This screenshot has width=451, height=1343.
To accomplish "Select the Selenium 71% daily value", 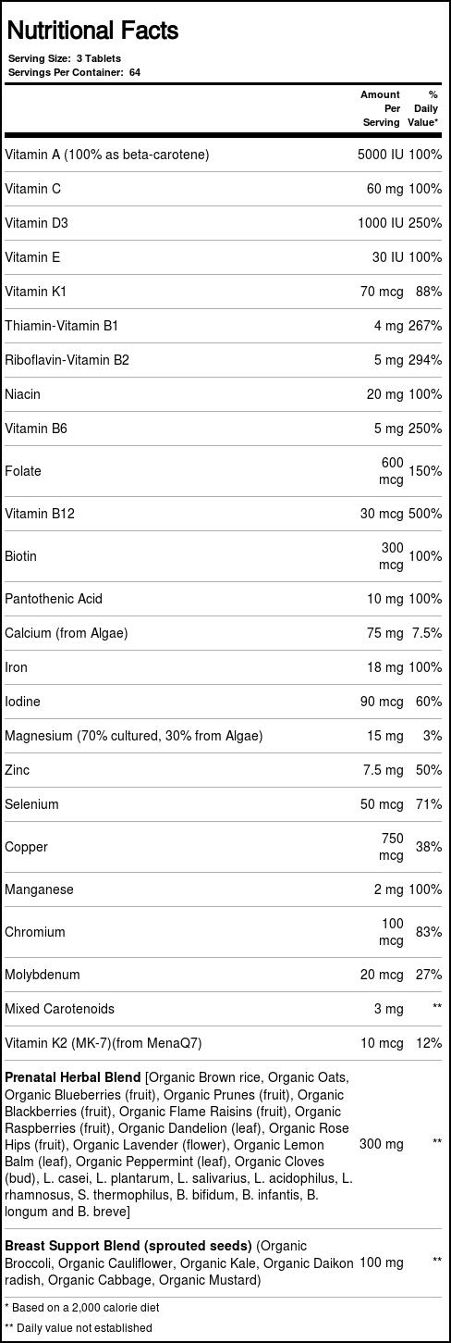I will (429, 804).
